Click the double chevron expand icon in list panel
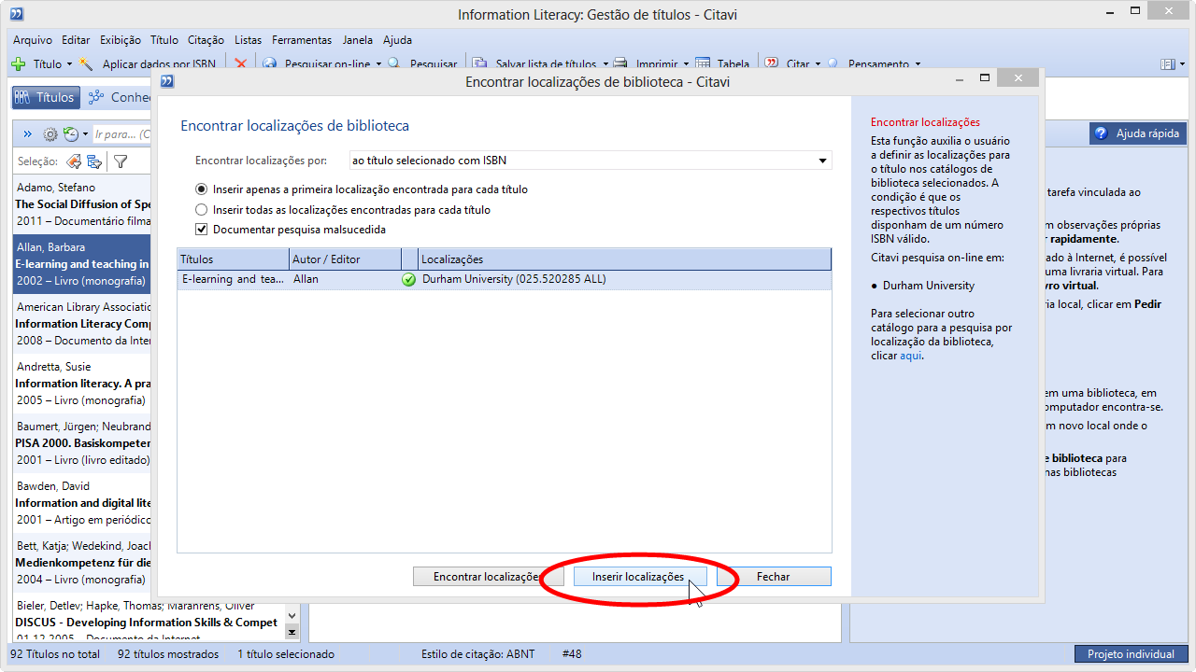 (x=27, y=134)
